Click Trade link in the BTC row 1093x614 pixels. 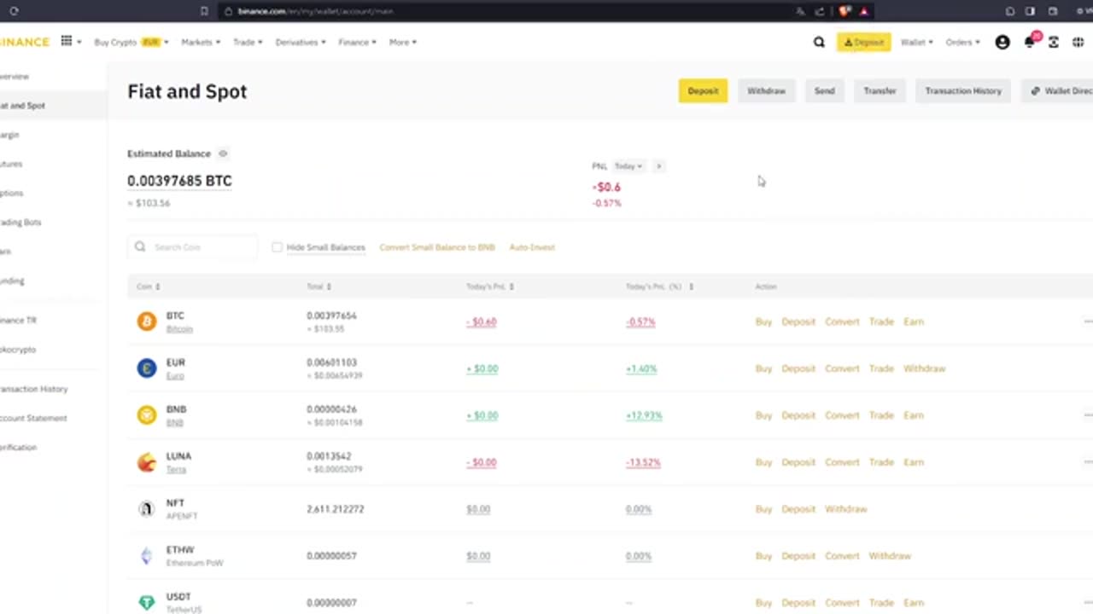881,321
